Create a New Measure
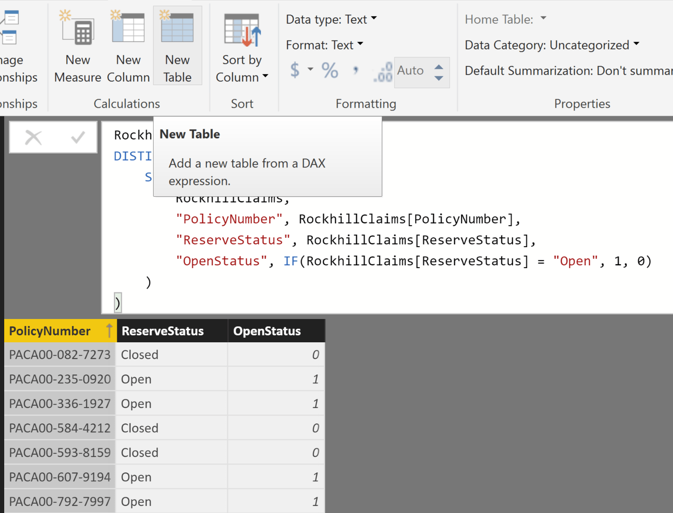The height and width of the screenshot is (513, 673). point(77,44)
